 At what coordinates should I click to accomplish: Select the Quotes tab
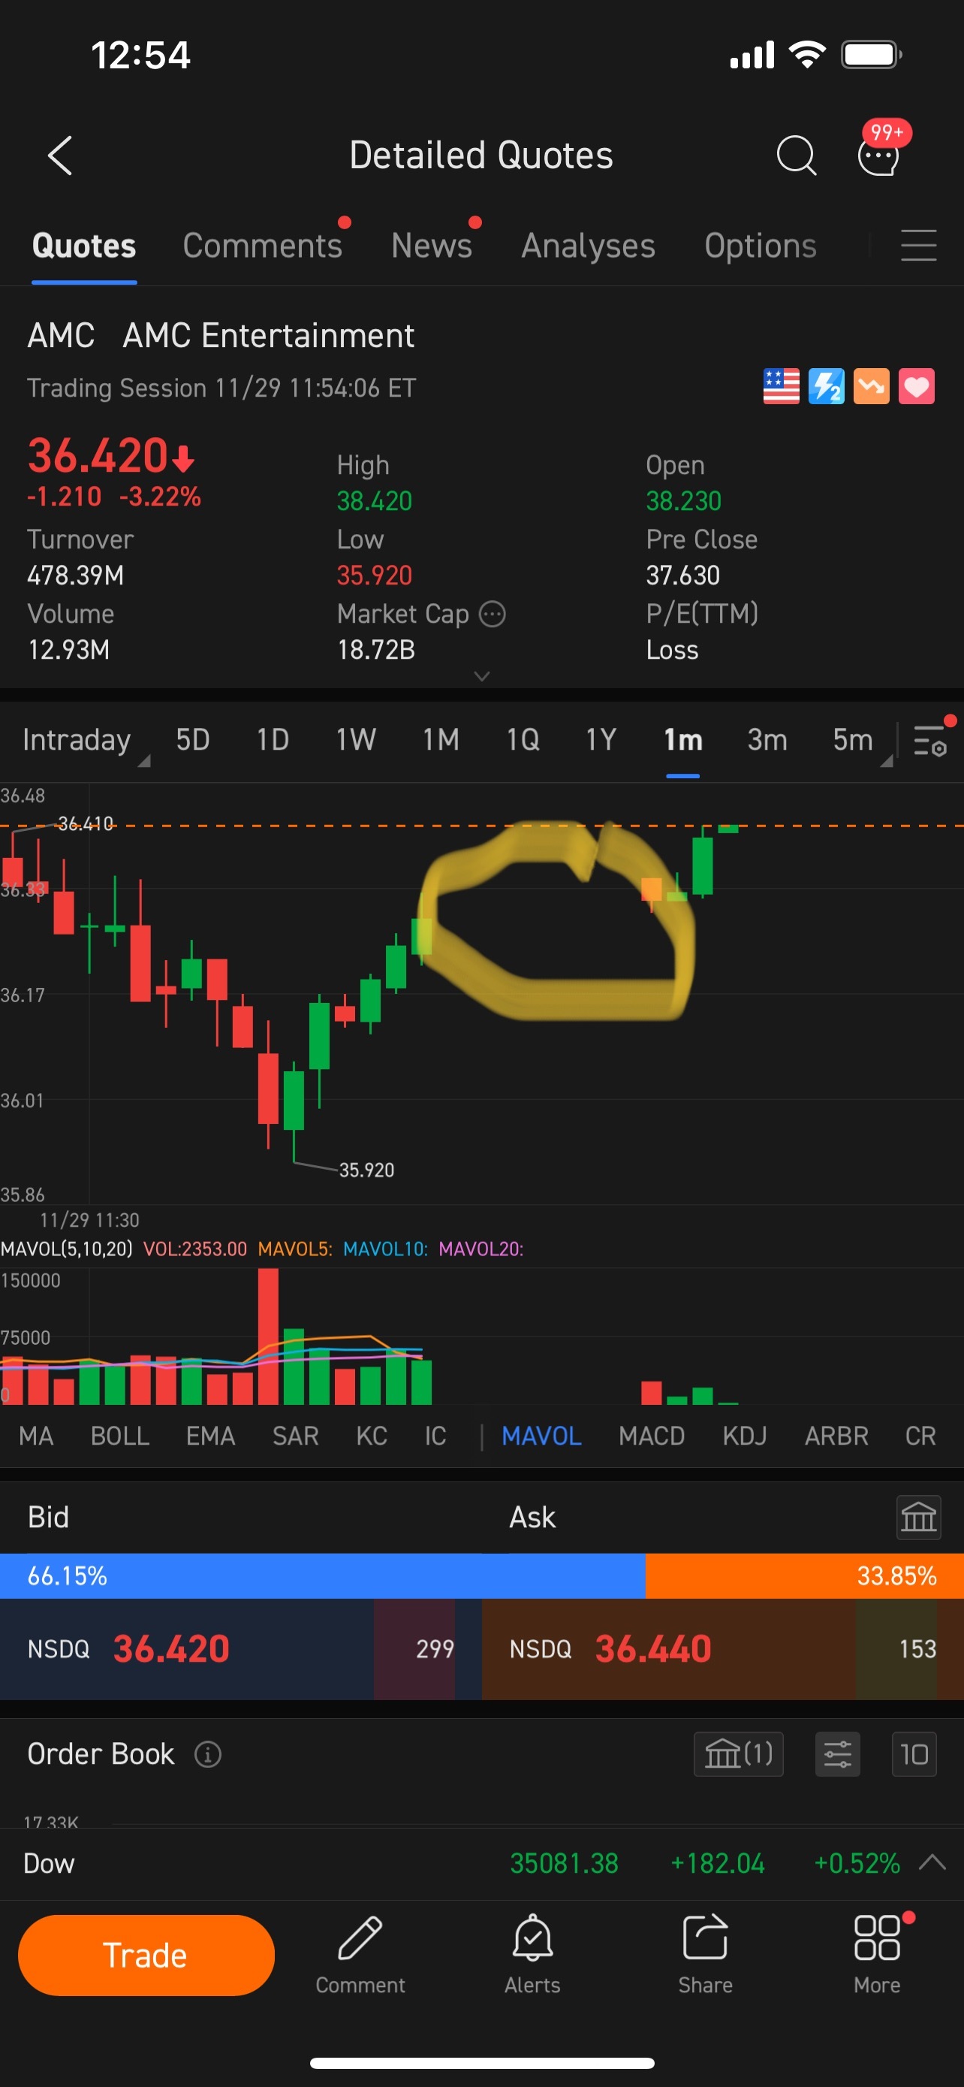click(x=84, y=246)
